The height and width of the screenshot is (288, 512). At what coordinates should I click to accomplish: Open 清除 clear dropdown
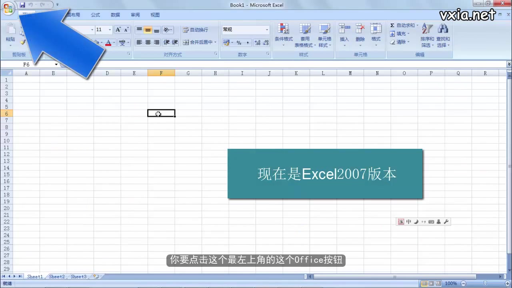(x=400, y=42)
